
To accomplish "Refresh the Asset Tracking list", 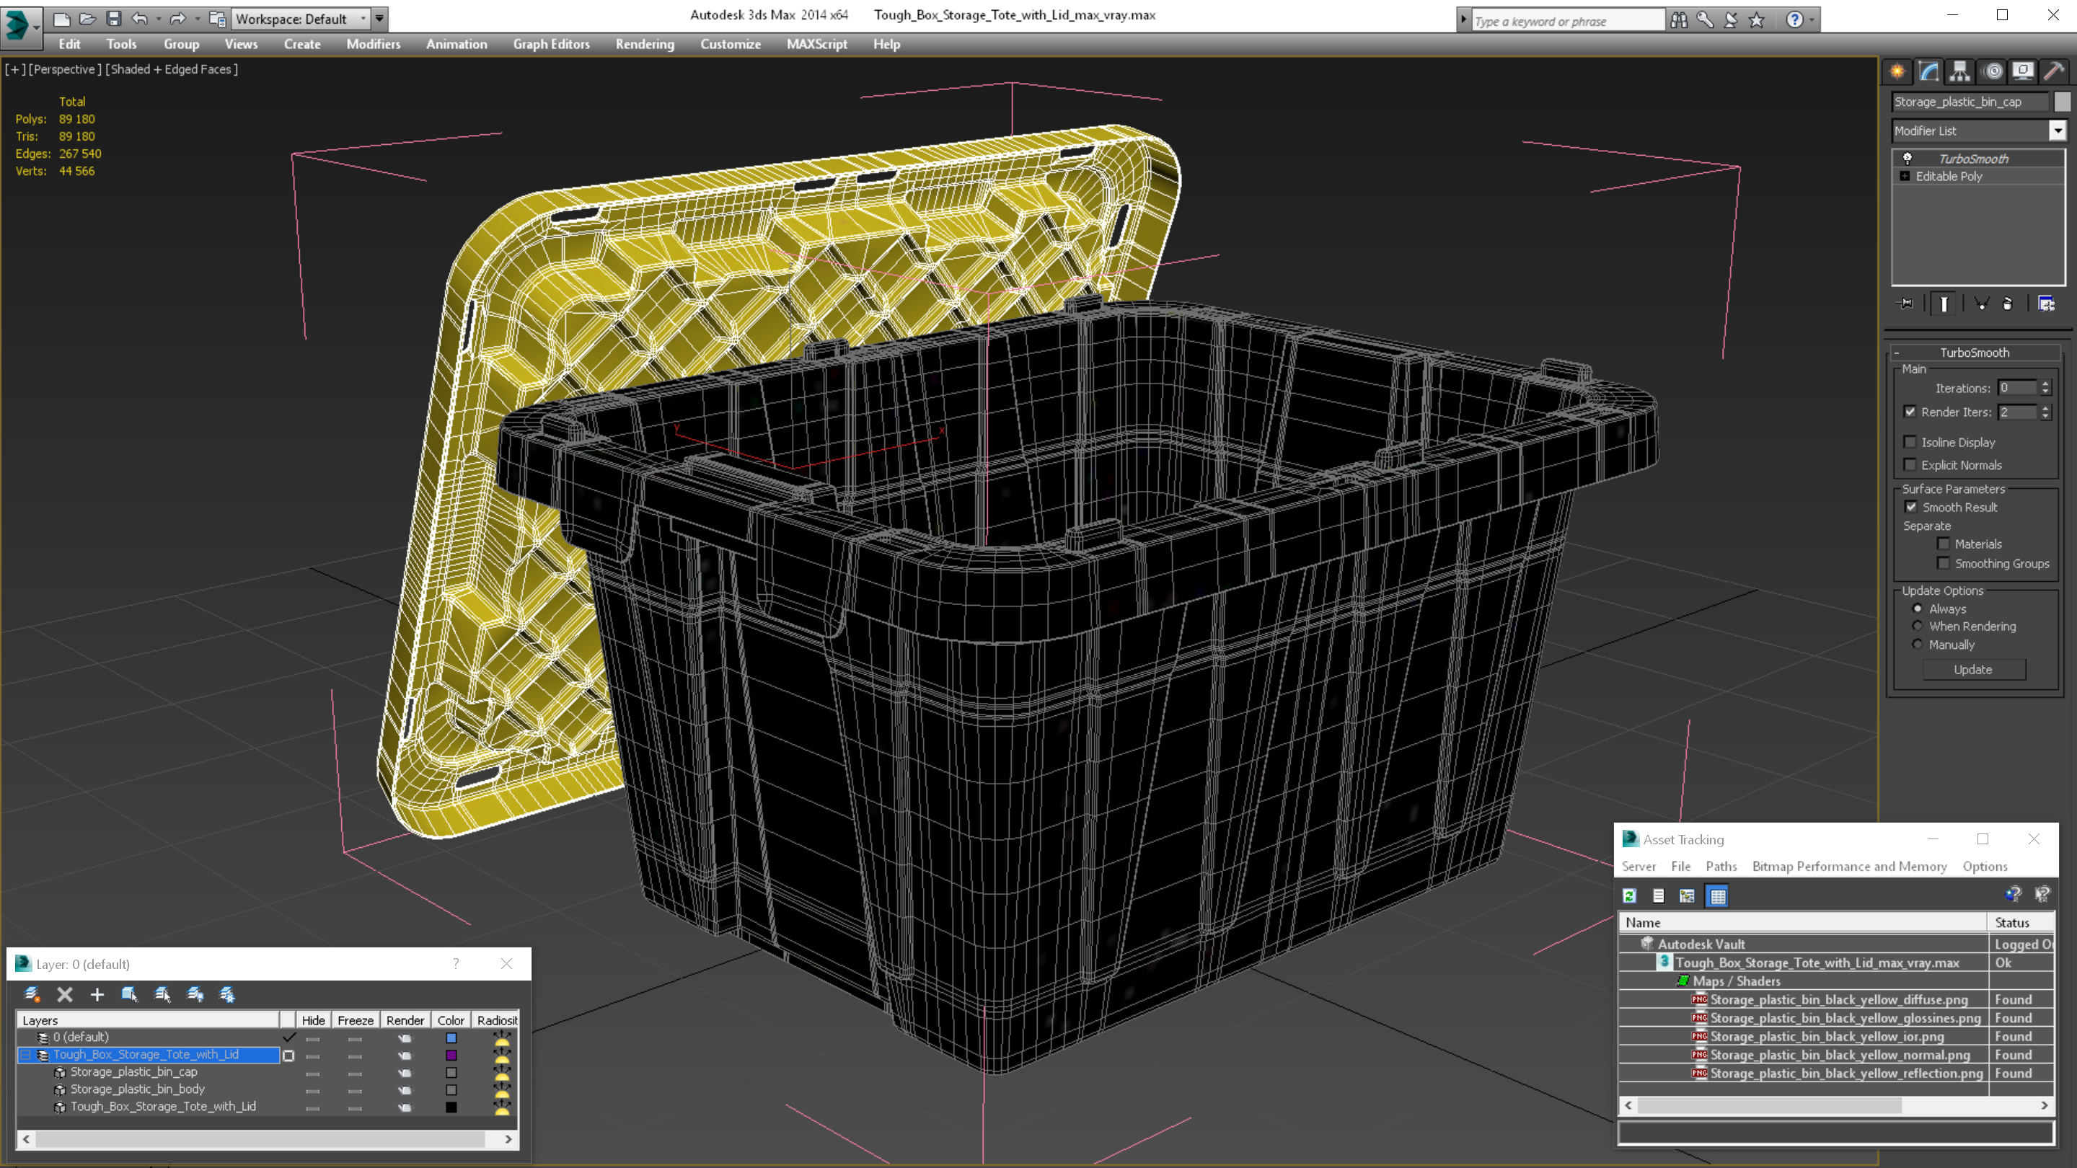I will tap(1630, 895).
